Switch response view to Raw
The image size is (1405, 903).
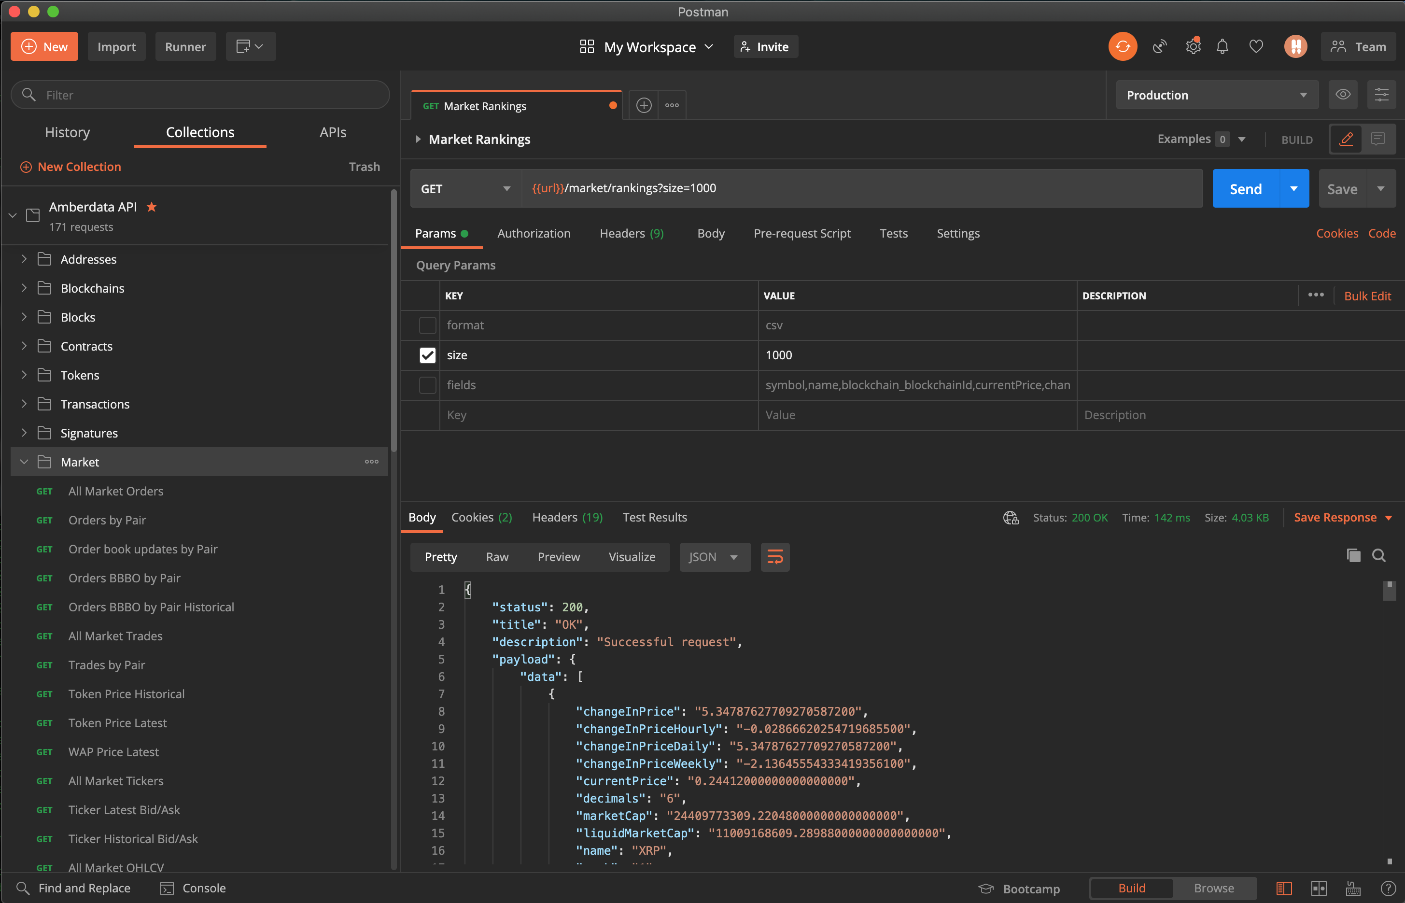[x=497, y=557]
